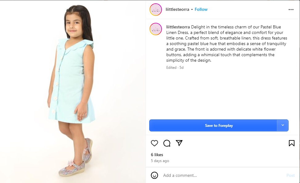The width and height of the screenshot is (300, 183).
Task: Click the pastel blue dress photo
Action: 73,91
